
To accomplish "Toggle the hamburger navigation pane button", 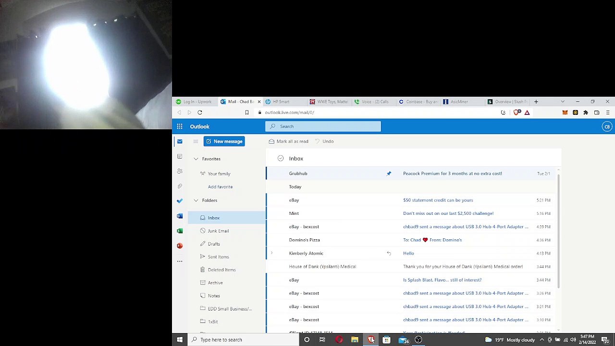I will click(x=196, y=141).
